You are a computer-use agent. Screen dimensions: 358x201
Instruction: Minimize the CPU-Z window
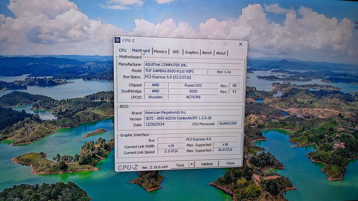pyautogui.click(x=211, y=43)
